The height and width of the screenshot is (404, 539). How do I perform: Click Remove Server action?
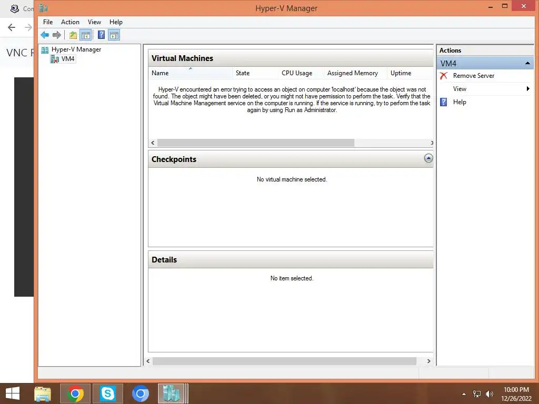click(473, 76)
